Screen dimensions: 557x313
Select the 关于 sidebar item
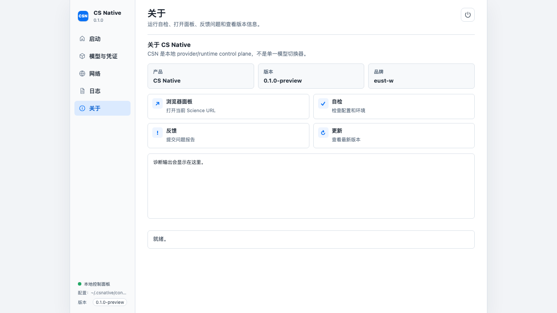click(102, 108)
